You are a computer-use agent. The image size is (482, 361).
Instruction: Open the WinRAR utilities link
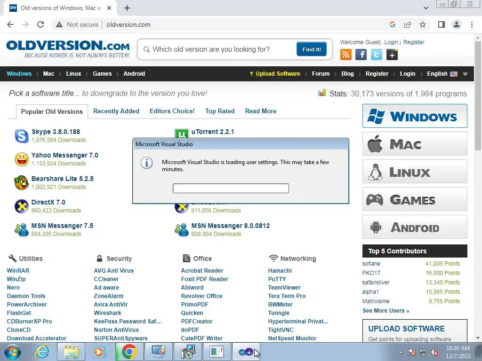(18, 270)
